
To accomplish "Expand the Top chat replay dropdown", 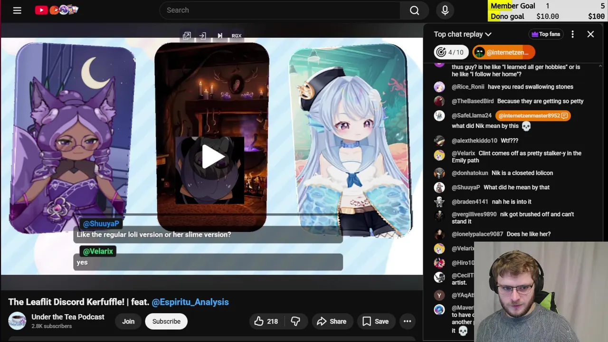I will click(x=463, y=34).
